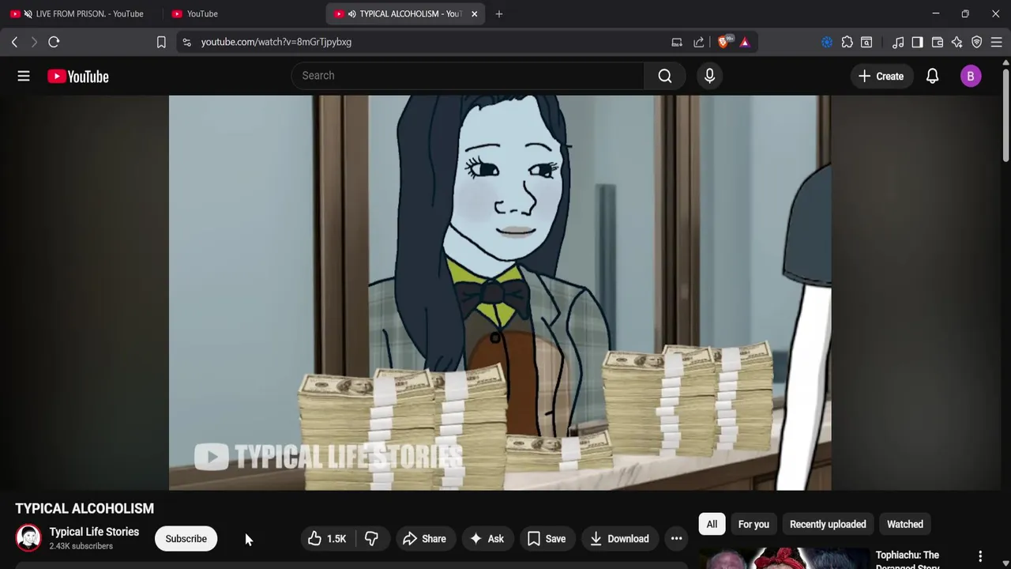The image size is (1011, 569).
Task: Switch to the LIVE FROM PRISON browser tab
Action: point(83,13)
